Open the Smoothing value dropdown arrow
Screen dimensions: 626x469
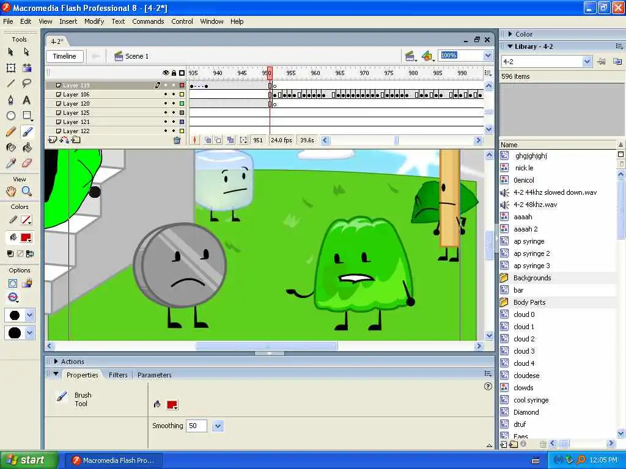pyautogui.click(x=218, y=426)
